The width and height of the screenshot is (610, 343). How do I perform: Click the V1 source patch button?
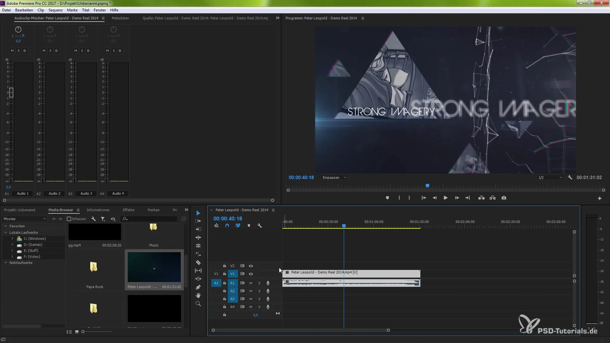(216, 274)
